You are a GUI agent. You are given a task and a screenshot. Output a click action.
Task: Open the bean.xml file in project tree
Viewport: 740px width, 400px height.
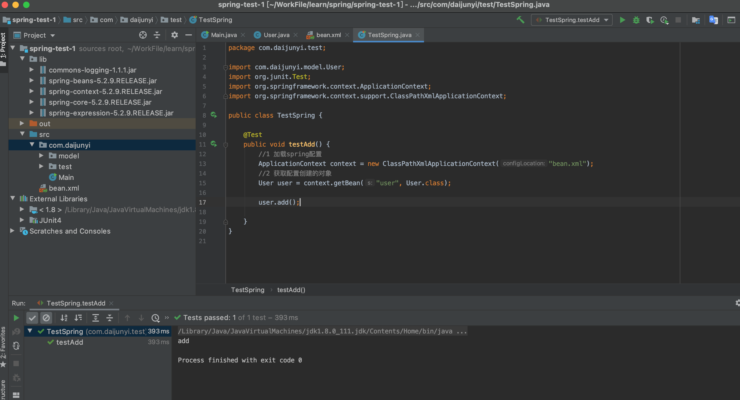point(63,188)
